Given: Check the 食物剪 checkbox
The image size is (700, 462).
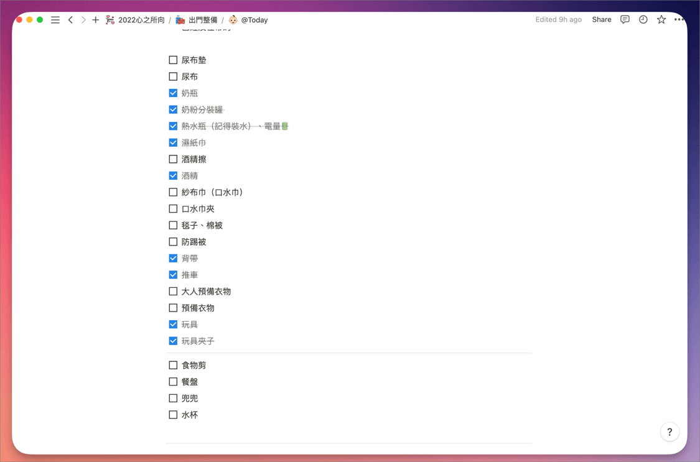Looking at the screenshot, I should pyautogui.click(x=173, y=365).
